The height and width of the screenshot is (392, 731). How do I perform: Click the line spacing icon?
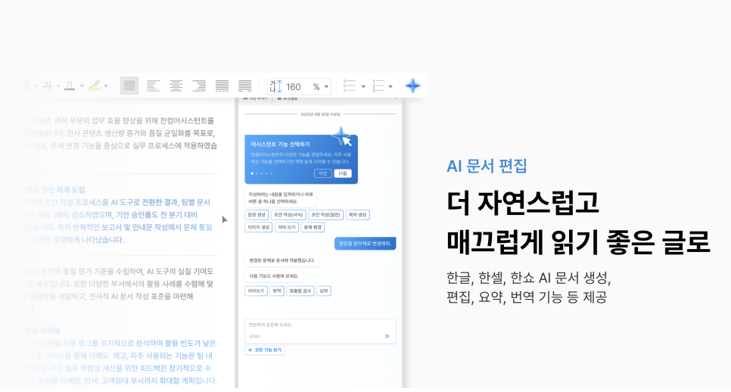(x=275, y=86)
